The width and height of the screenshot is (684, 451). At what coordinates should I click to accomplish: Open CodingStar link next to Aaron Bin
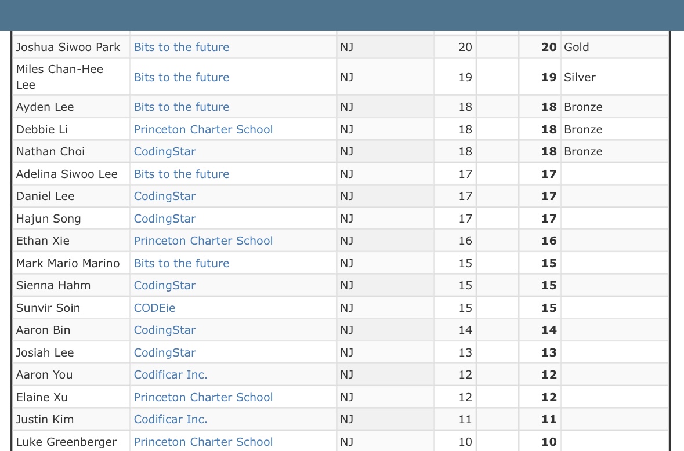165,330
